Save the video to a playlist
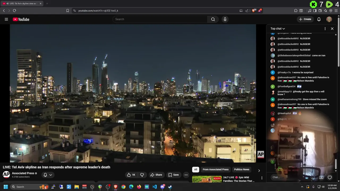 click(x=173, y=175)
